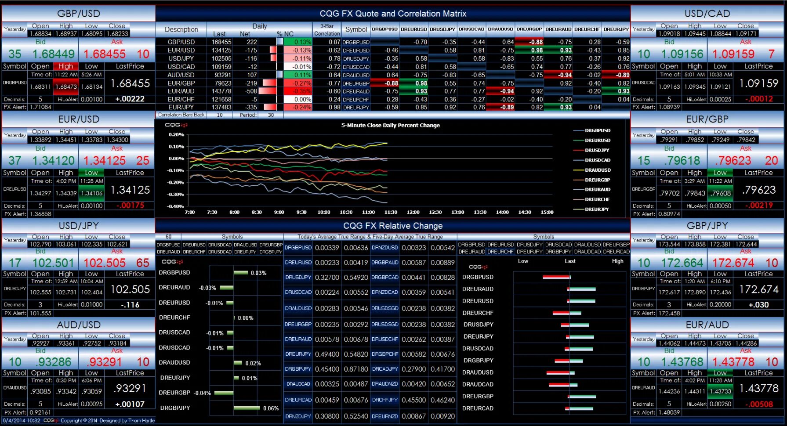Click the Copyright 2014 Designed by Thom Hartle text
This screenshot has height=426, width=787.
pos(108,420)
